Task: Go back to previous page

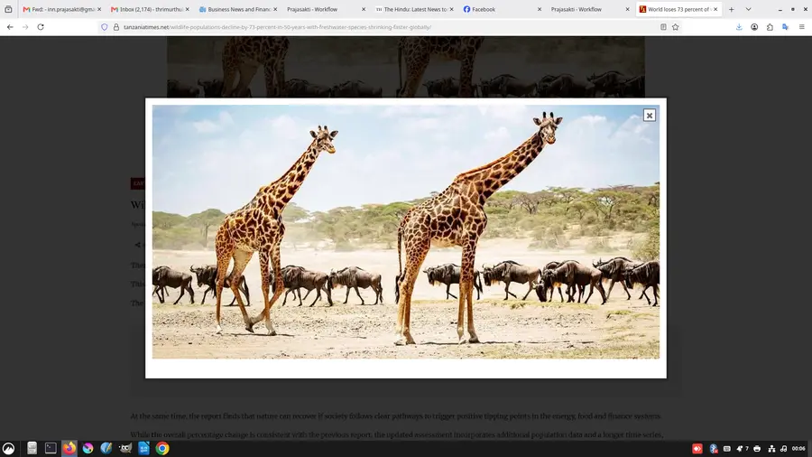Action: [x=10, y=27]
